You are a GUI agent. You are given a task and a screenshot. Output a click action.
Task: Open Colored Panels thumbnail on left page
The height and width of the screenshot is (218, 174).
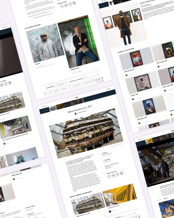15,127
